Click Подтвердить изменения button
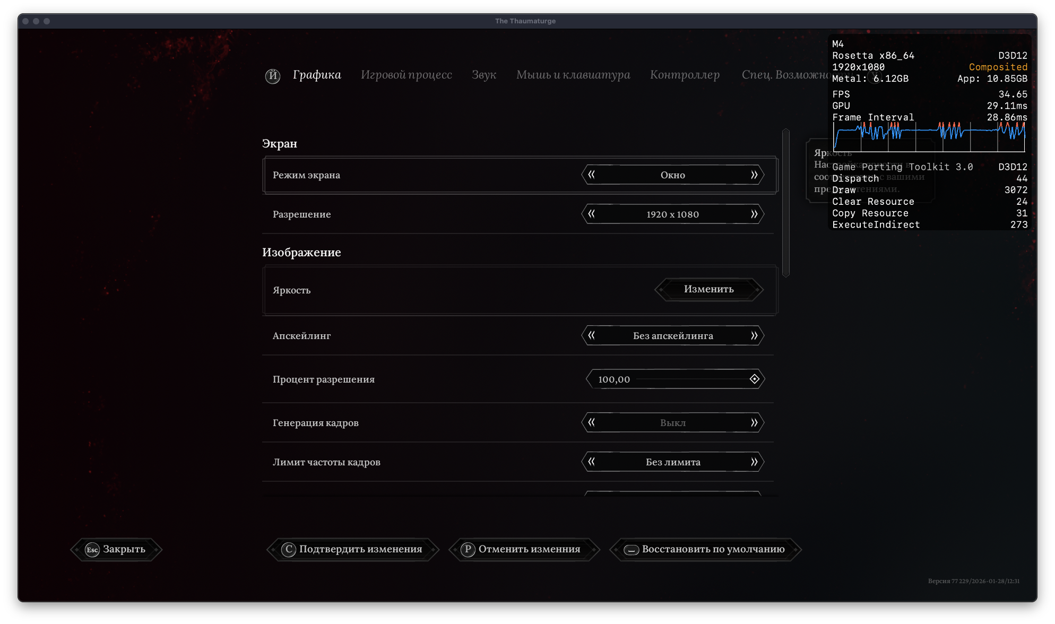This screenshot has height=624, width=1055. [x=353, y=549]
